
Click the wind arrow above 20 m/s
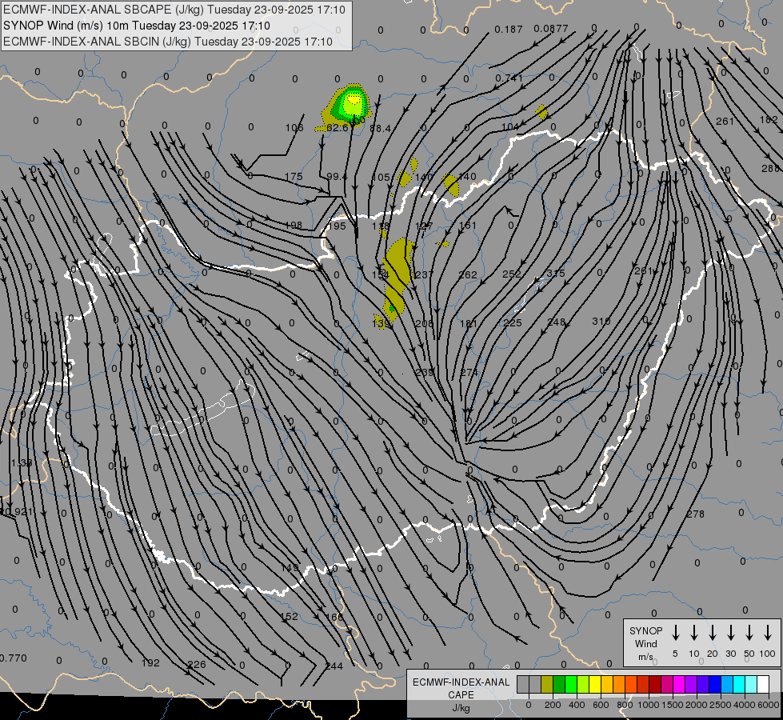pos(713,632)
